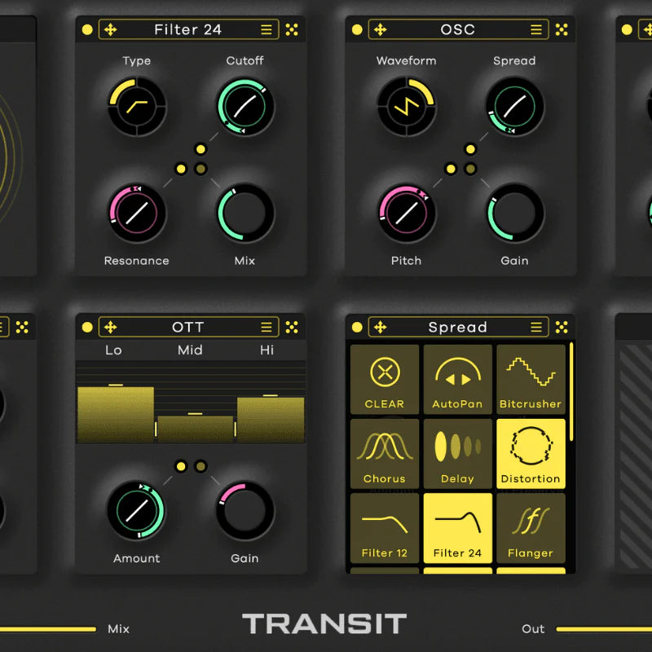
Task: Click the Lo/Mid crossover handle in OTT
Action: [x=156, y=430]
